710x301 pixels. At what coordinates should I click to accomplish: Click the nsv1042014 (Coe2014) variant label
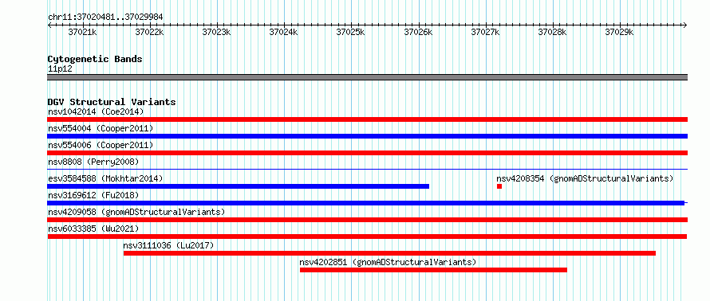pos(96,111)
